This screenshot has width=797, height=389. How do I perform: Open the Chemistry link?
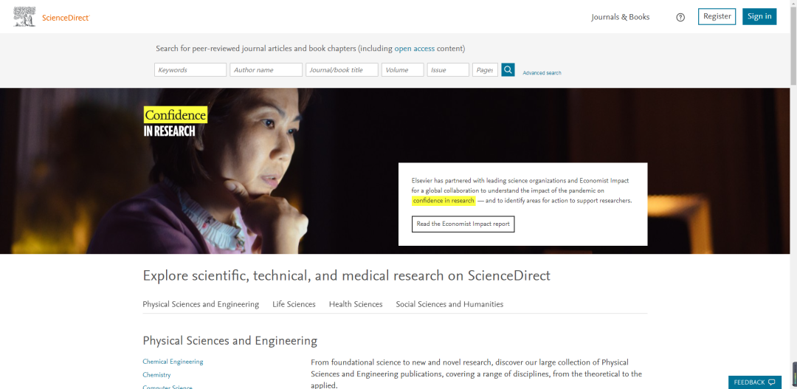pyautogui.click(x=156, y=375)
